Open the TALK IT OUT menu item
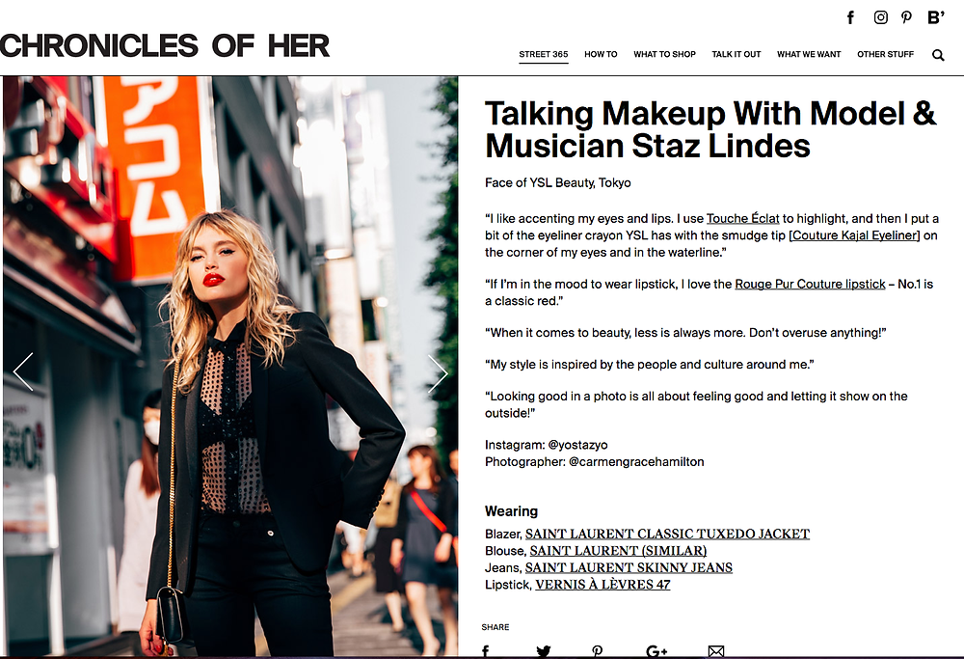964x659 pixels. click(736, 54)
